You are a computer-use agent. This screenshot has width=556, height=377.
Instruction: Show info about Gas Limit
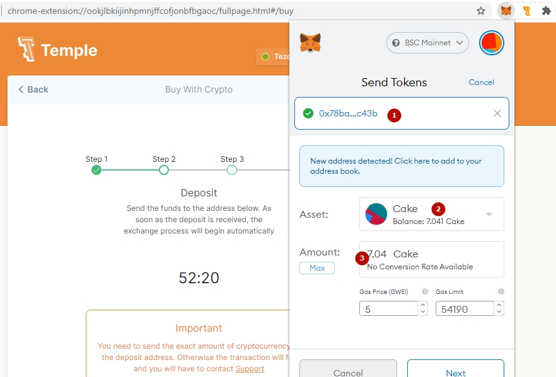pyautogui.click(x=501, y=291)
